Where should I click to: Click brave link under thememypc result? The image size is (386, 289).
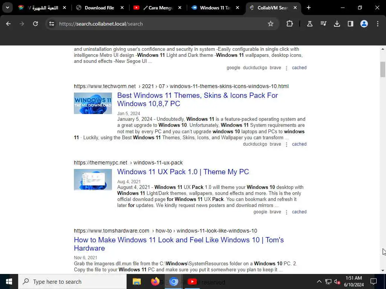[275, 212]
